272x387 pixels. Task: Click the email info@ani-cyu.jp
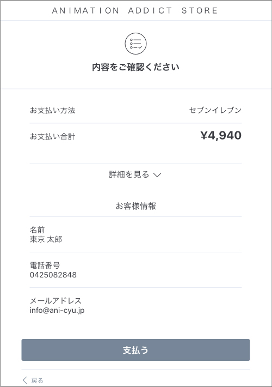57,310
